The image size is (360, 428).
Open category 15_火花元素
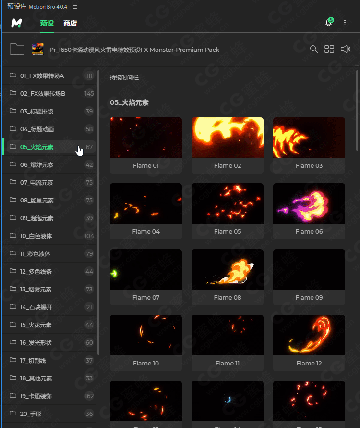pyautogui.click(x=49, y=325)
